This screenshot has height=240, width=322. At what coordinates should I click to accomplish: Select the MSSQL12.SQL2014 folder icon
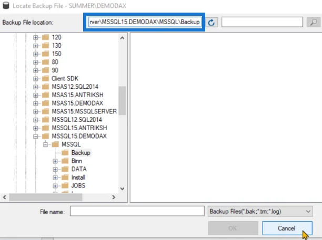pyautogui.click(x=46, y=120)
